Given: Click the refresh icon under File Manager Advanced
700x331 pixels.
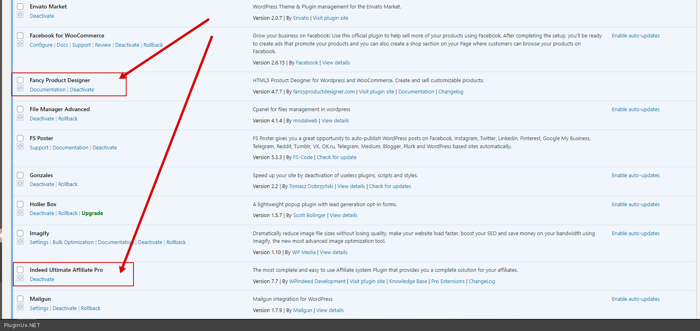Looking at the screenshot, I should pyautogui.click(x=20, y=118).
